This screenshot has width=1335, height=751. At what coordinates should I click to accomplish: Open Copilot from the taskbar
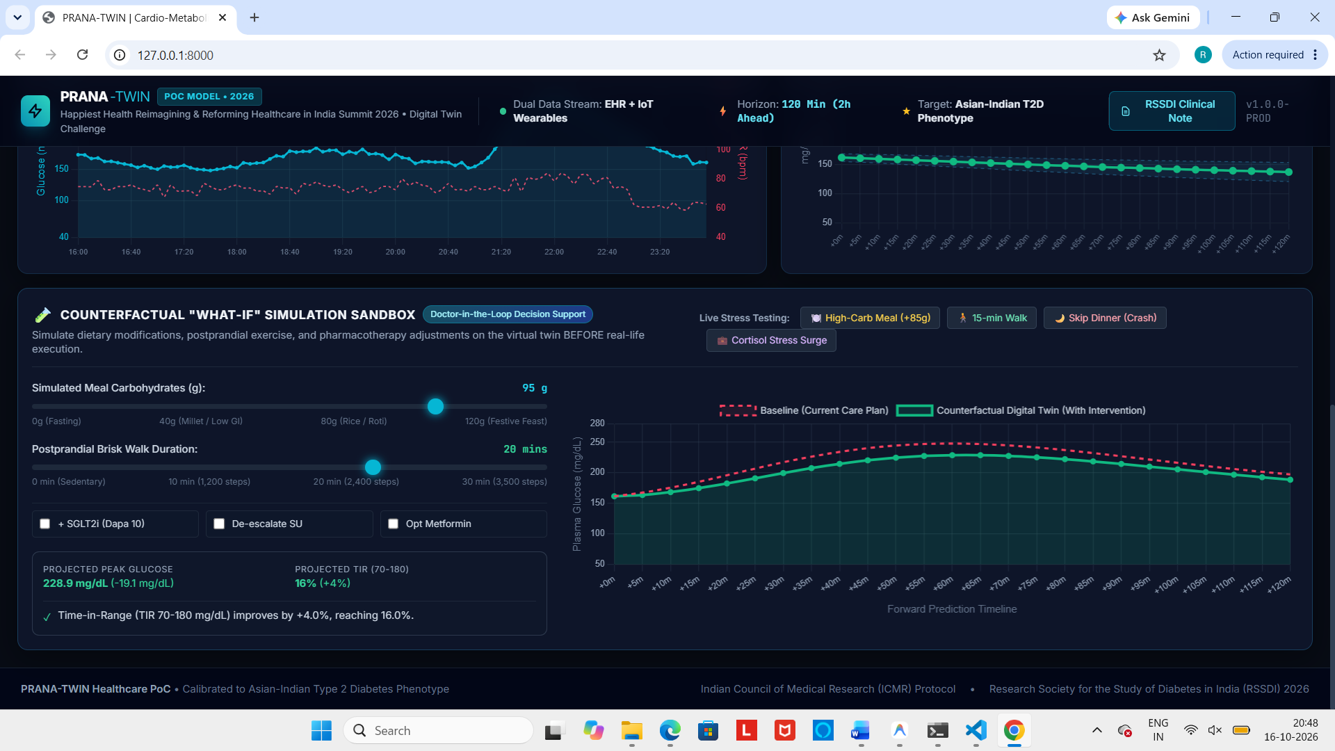(593, 730)
